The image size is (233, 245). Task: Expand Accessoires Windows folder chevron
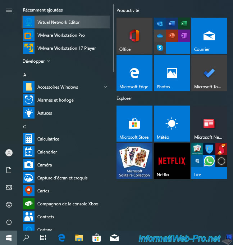[x=106, y=87]
